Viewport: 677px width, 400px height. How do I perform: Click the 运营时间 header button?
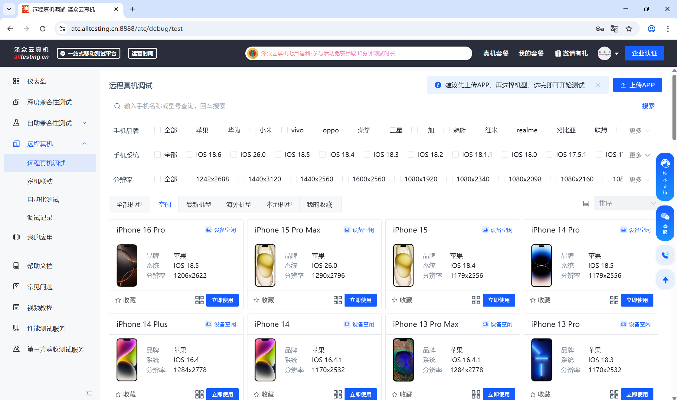point(142,53)
